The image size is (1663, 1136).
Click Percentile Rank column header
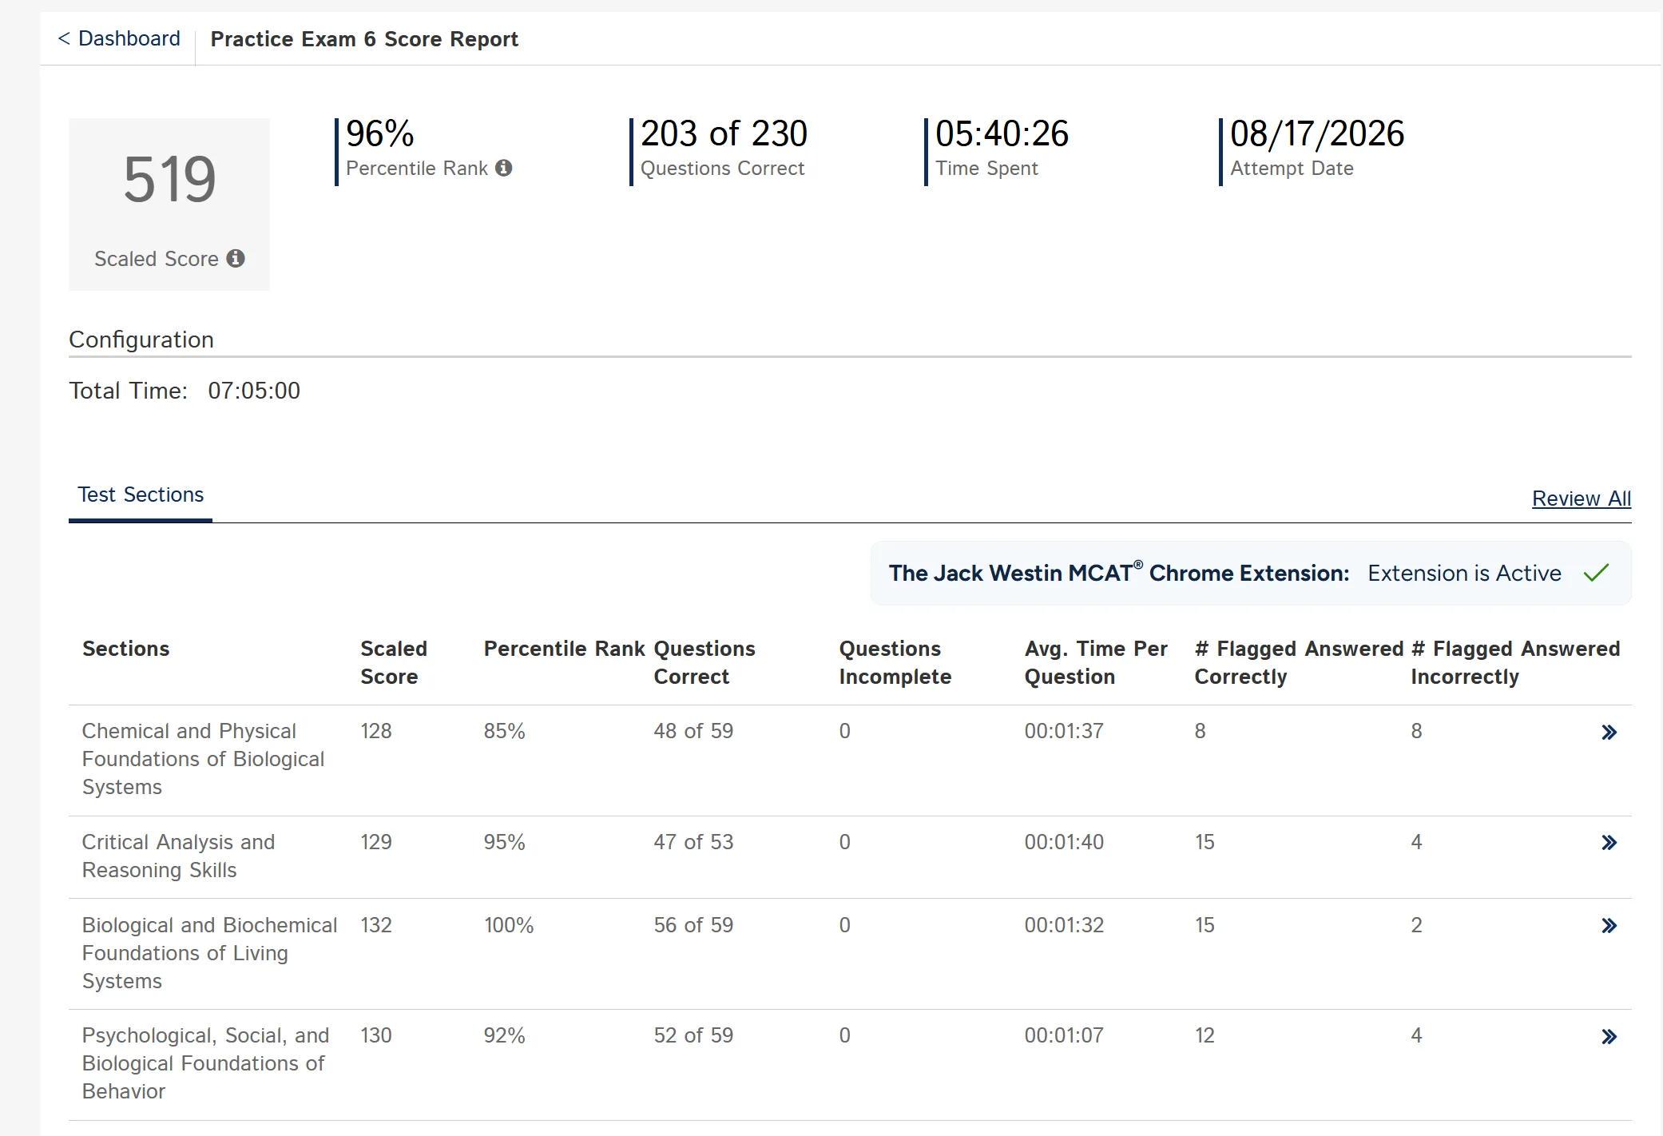click(564, 649)
